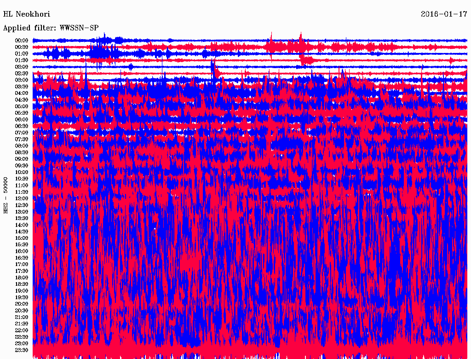The width and height of the screenshot is (471, 359).
Task: Click the 03:30 time label
Action: point(22,87)
